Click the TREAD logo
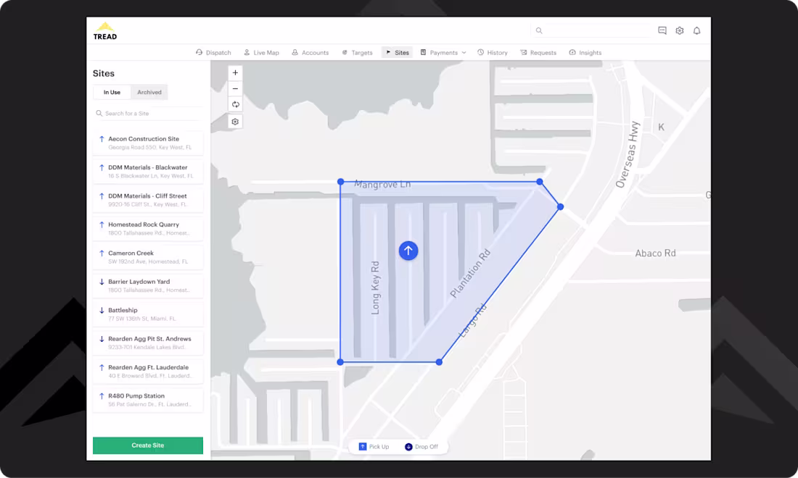 (105, 31)
